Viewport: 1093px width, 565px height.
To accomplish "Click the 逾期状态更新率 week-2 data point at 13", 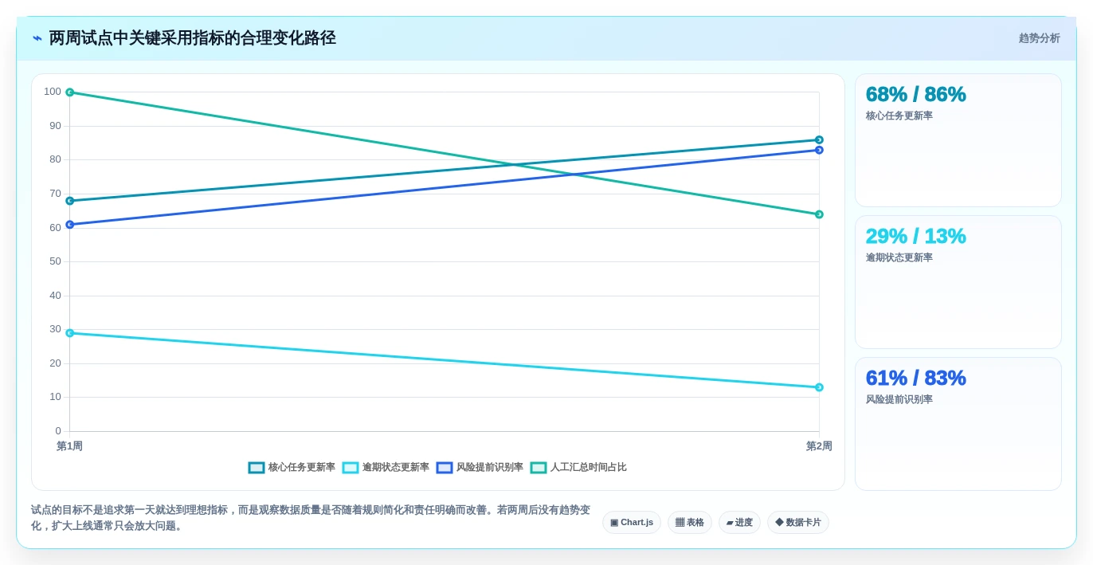I will click(x=819, y=387).
